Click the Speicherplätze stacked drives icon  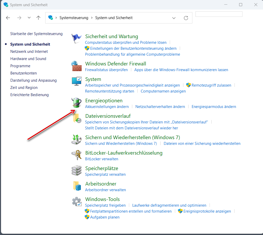[x=77, y=170]
